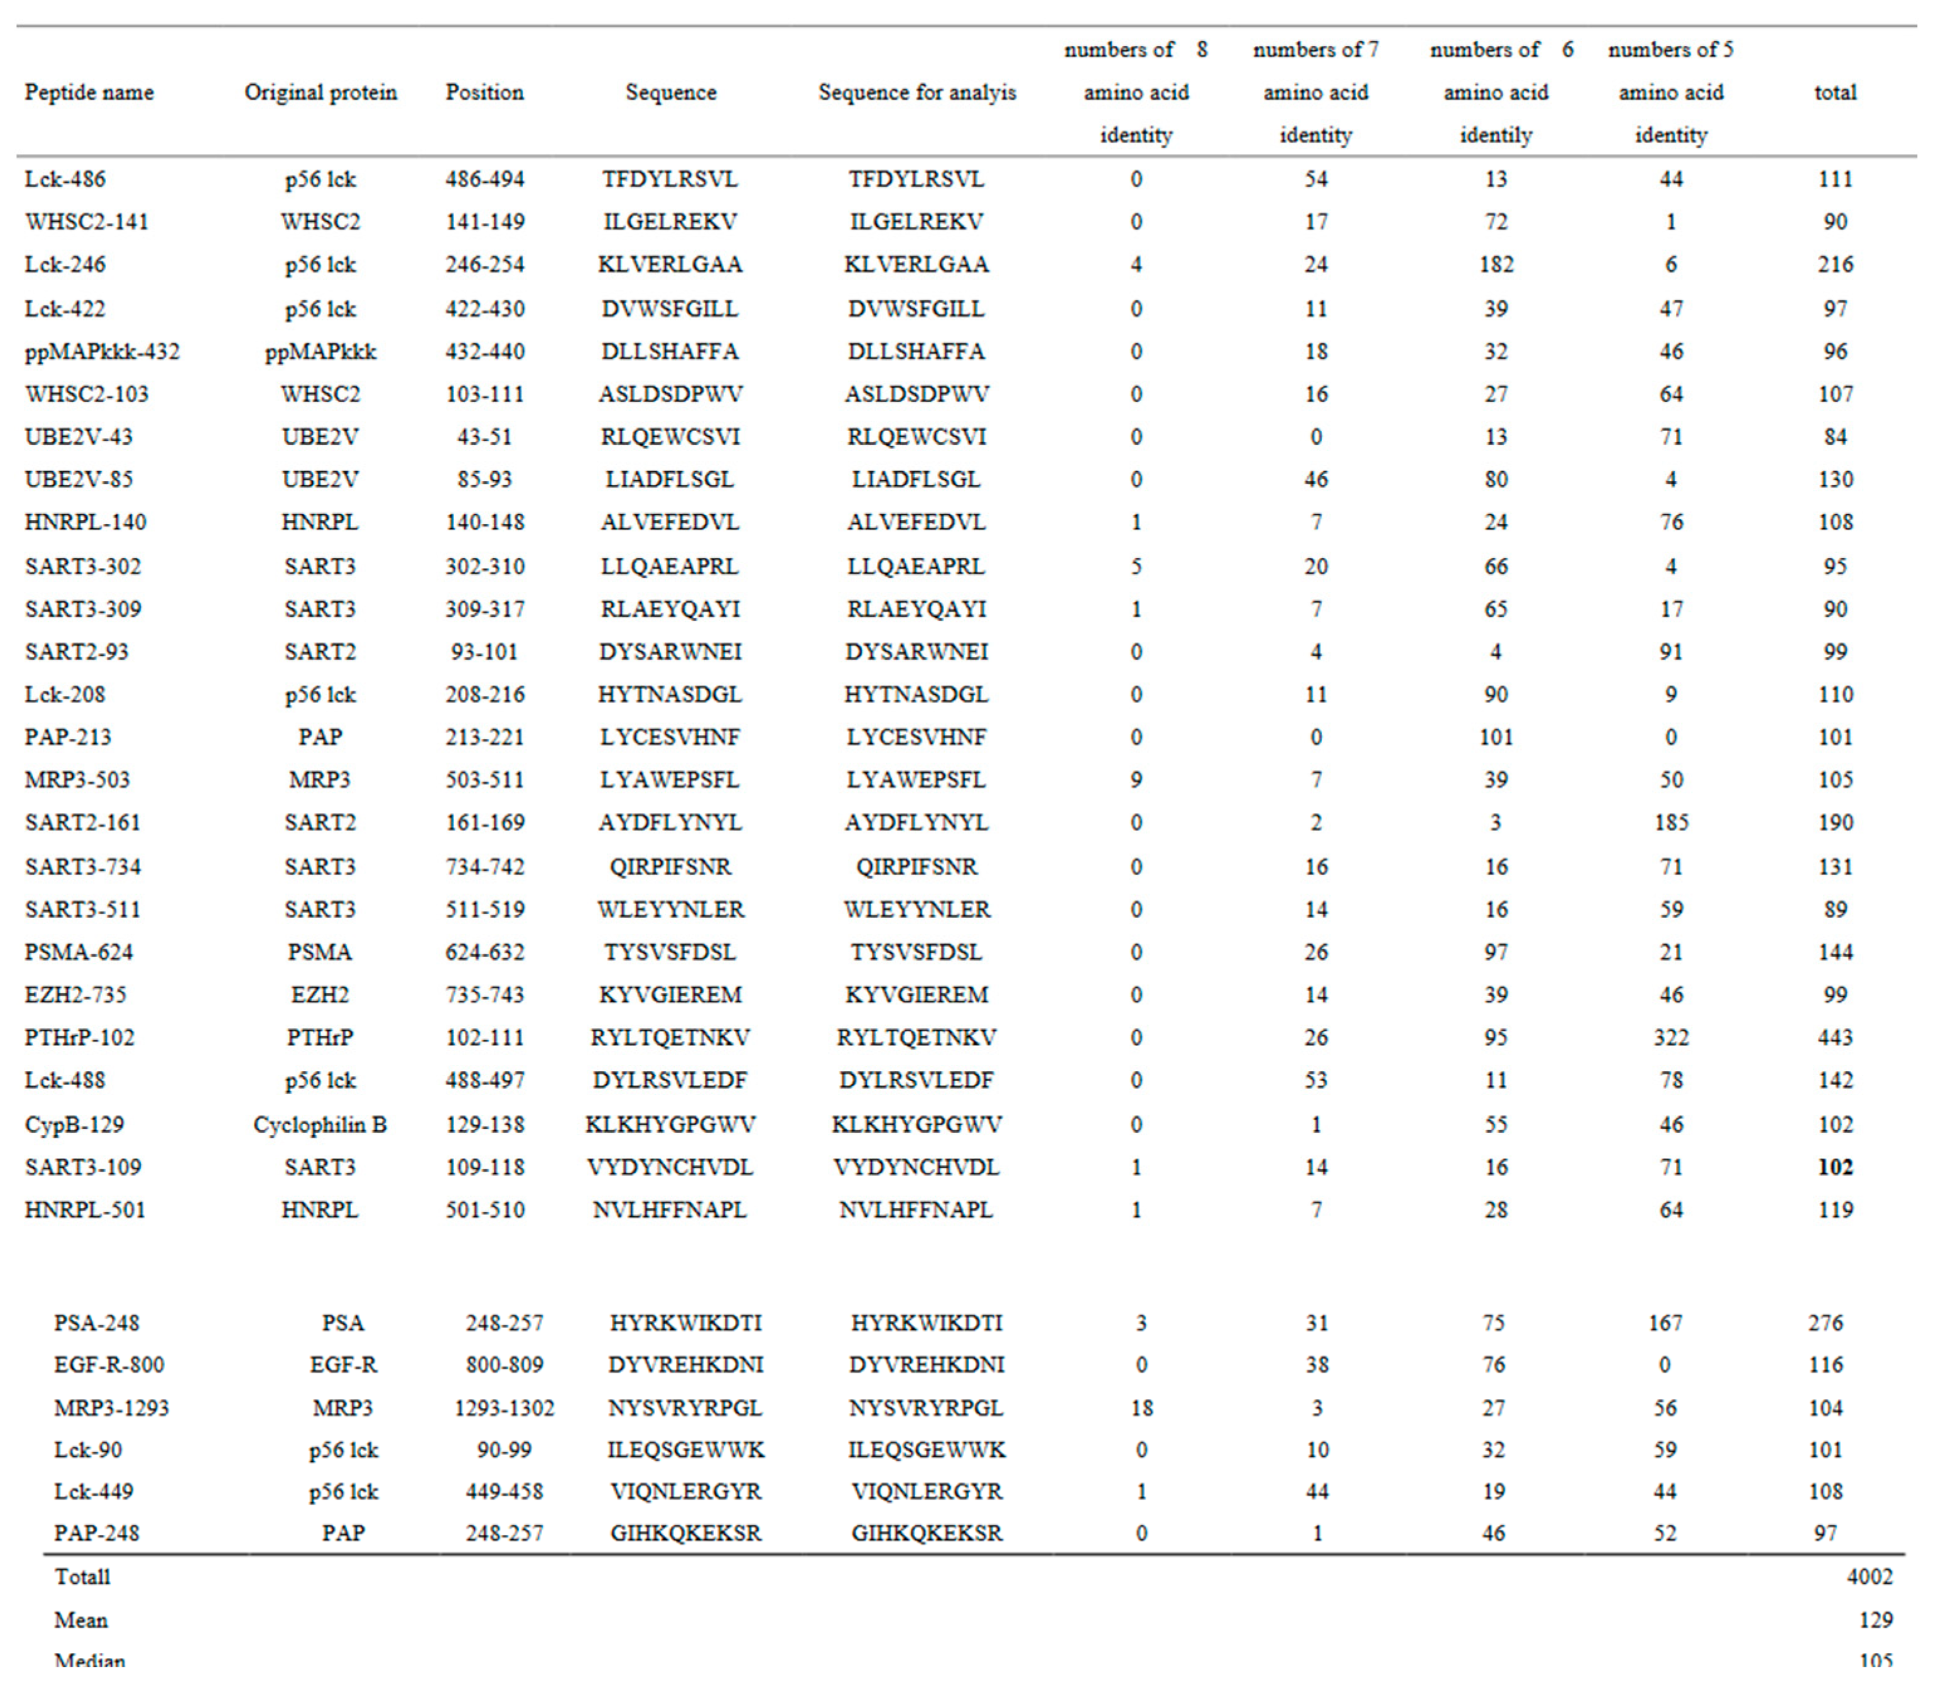The image size is (1934, 1695).
Task: Click the KLVERLGAA sequence in Sequence column
Action: (670, 264)
